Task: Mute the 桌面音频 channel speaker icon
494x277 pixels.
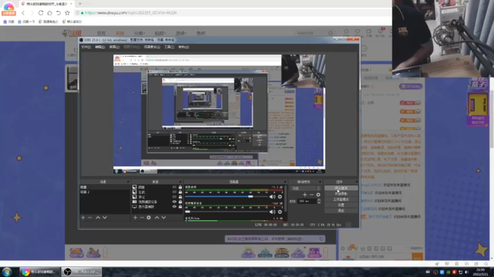Action: tap(272, 196)
